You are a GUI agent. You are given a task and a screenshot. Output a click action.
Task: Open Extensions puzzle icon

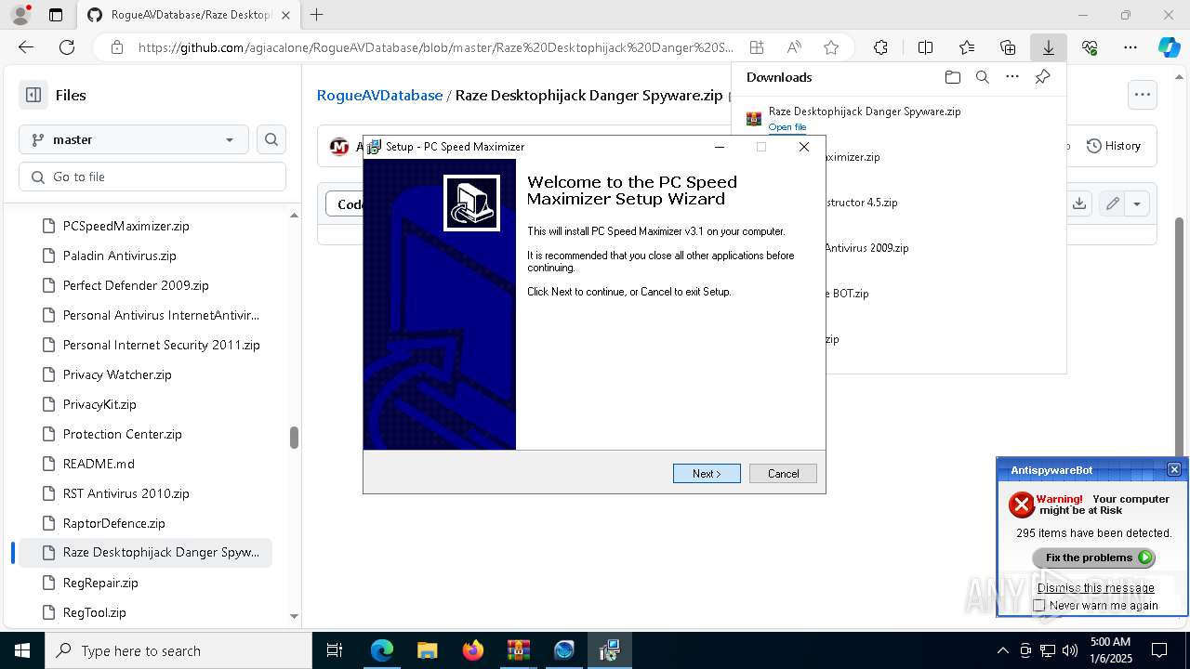pos(880,47)
